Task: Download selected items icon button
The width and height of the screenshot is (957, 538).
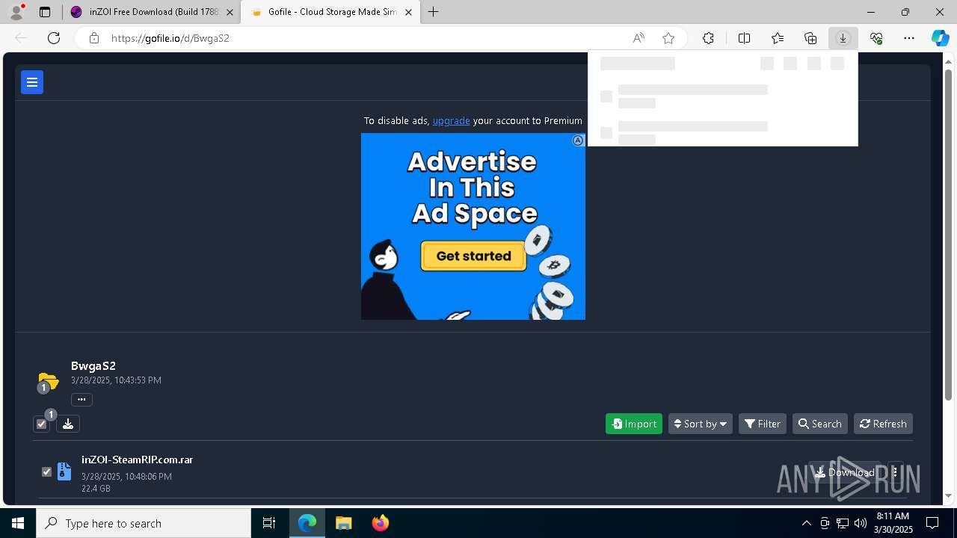Action: (68, 424)
